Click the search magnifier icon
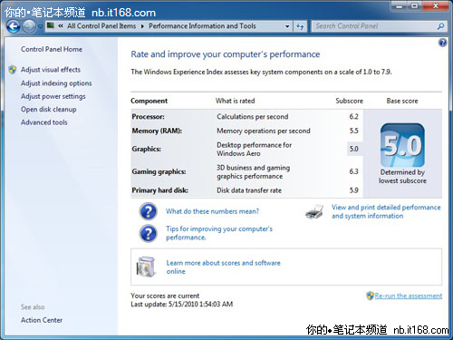The width and height of the screenshot is (453, 340). 440,26
